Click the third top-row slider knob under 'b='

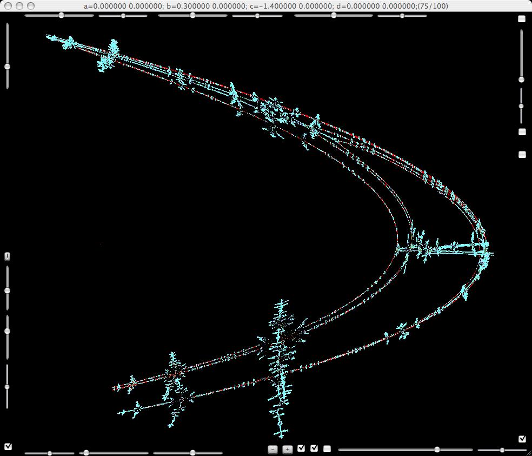[192, 15]
